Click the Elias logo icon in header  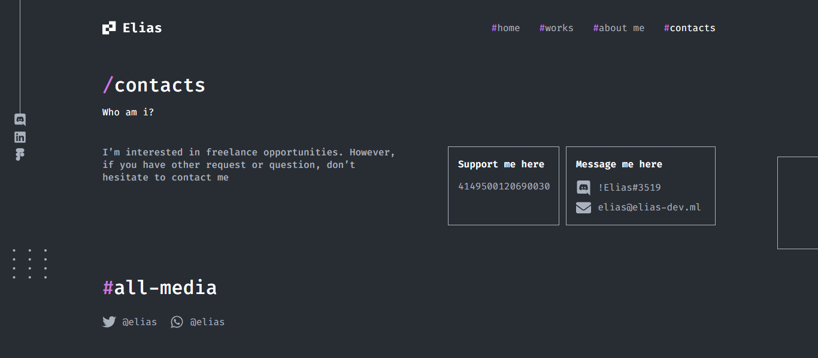point(108,28)
